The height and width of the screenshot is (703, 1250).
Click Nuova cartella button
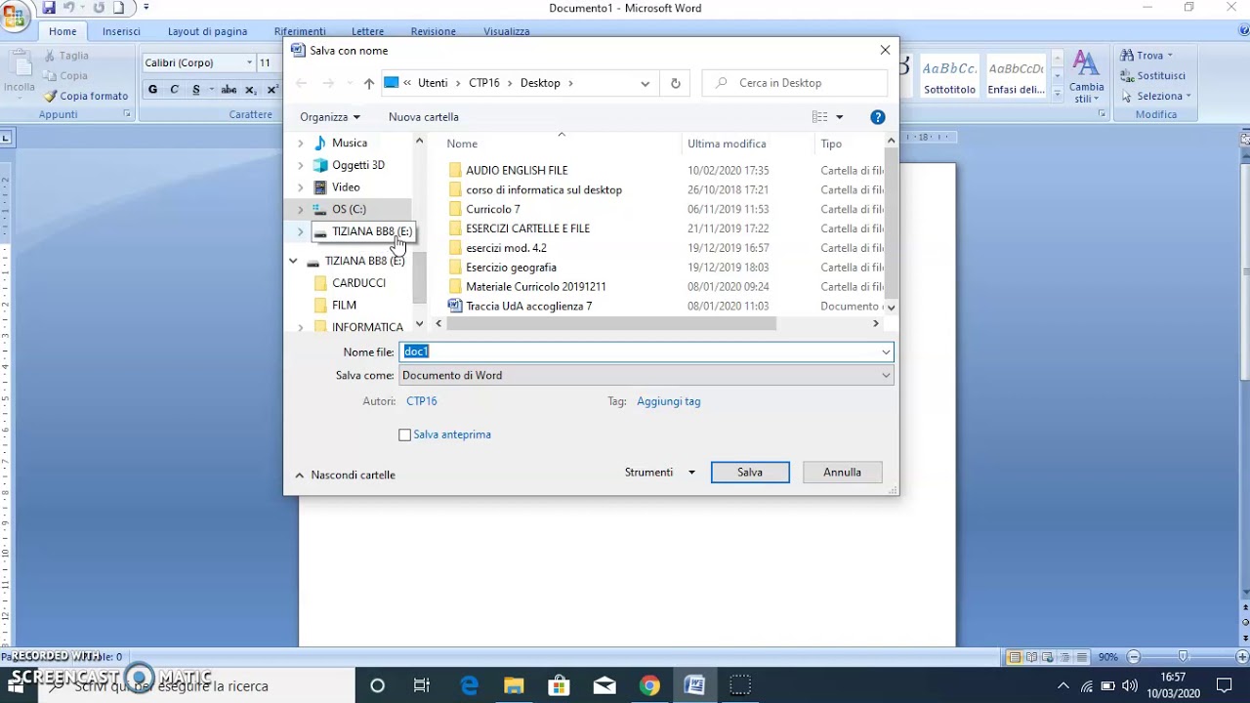click(x=424, y=117)
